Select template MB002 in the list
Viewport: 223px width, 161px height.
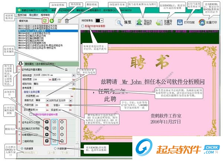(x=48, y=29)
